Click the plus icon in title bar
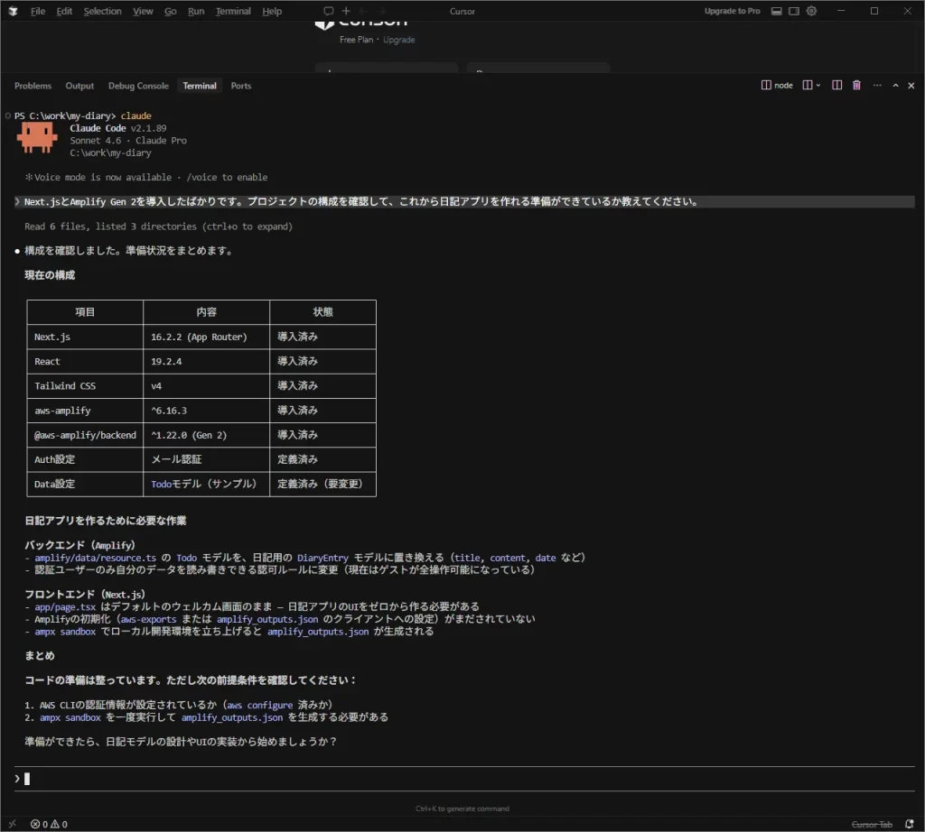Screen dimensions: 925x832 tap(346, 11)
